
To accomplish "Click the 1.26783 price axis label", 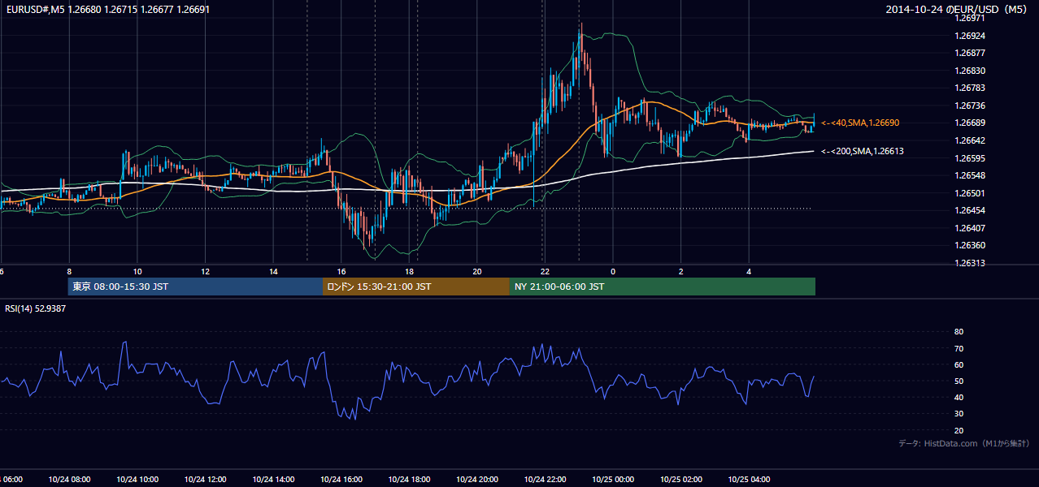I will tap(970, 88).
